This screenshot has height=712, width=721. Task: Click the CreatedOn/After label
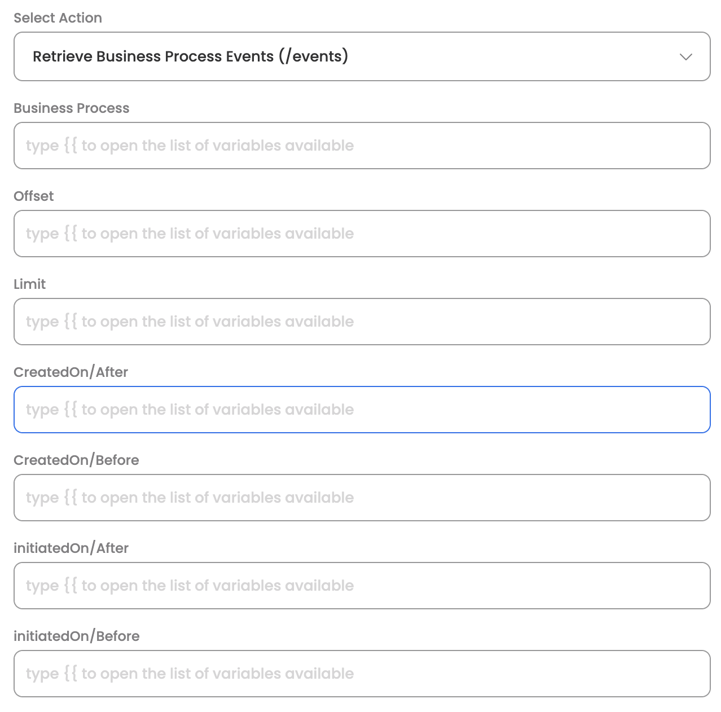click(x=71, y=372)
